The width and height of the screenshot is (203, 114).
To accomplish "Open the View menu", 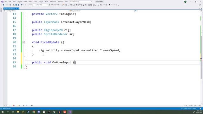I will click(x=14, y=2).
